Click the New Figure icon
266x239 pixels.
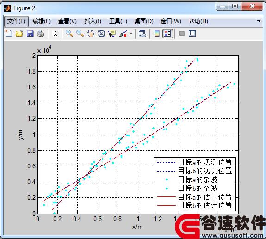pos(9,33)
